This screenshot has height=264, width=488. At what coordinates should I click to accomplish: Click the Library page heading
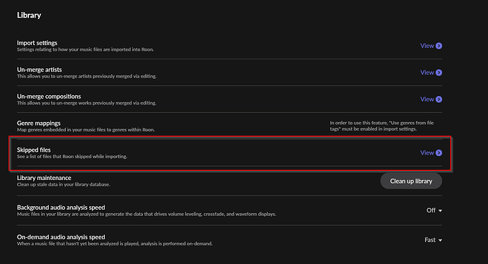[29, 16]
